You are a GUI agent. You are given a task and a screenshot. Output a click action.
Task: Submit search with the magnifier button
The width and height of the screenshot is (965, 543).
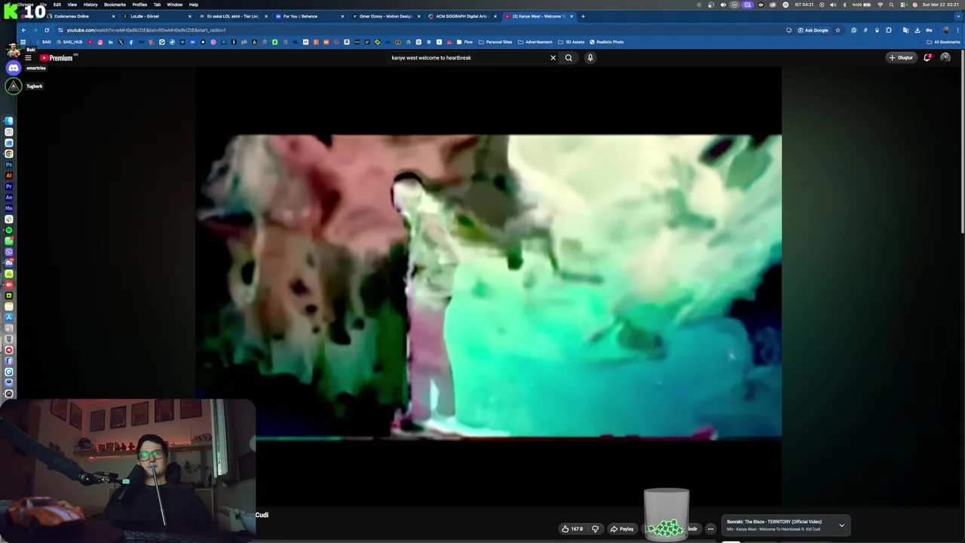(568, 58)
